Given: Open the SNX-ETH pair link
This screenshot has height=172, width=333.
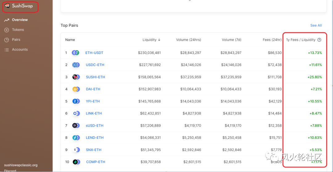Looking at the screenshot, I should tap(94, 150).
